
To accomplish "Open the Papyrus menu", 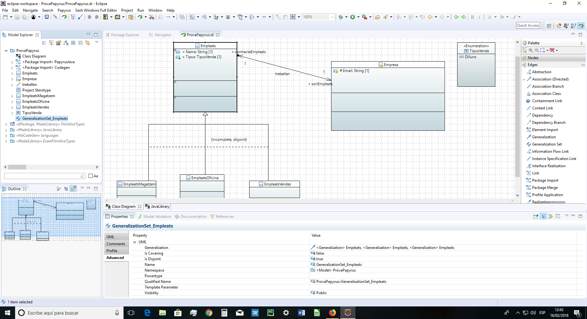I will (64, 10).
